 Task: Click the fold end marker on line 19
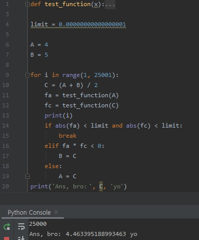coord(27,176)
